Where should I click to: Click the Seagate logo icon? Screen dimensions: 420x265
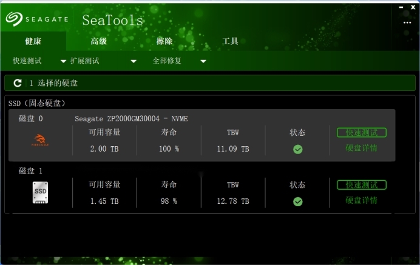[x=14, y=19]
